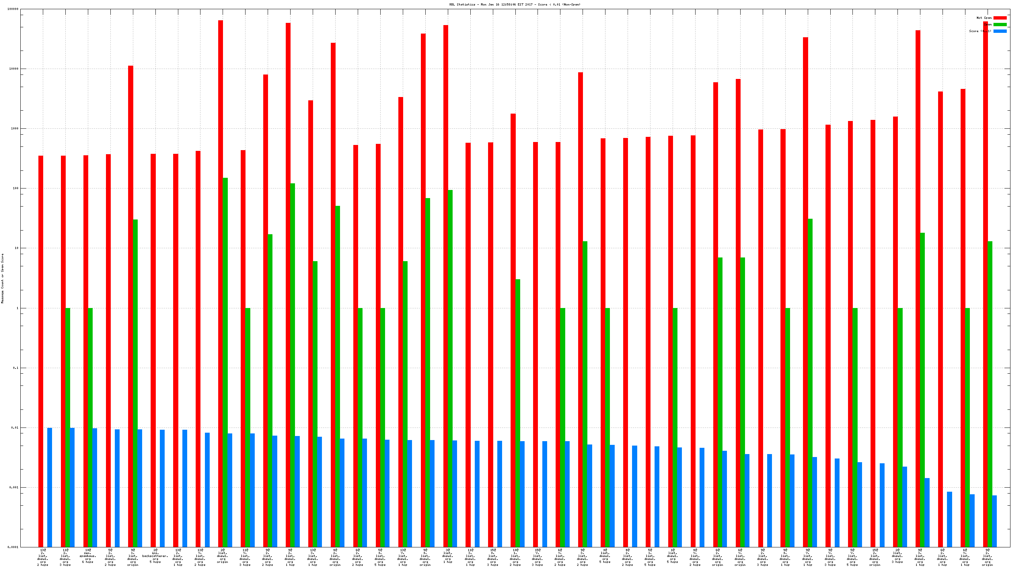Screen dimensions: 1016x571
Task: Click the red Not Spam legend swatch
Action: coord(999,18)
